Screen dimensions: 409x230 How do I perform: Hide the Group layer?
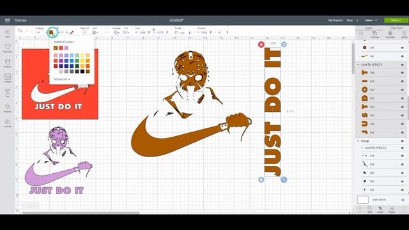tap(402, 141)
